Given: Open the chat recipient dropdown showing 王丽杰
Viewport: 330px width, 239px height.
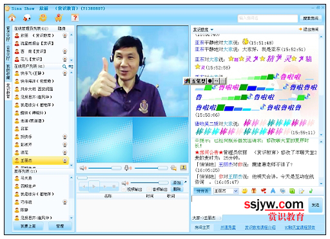Looking at the screenshot, I should pos(226,191).
